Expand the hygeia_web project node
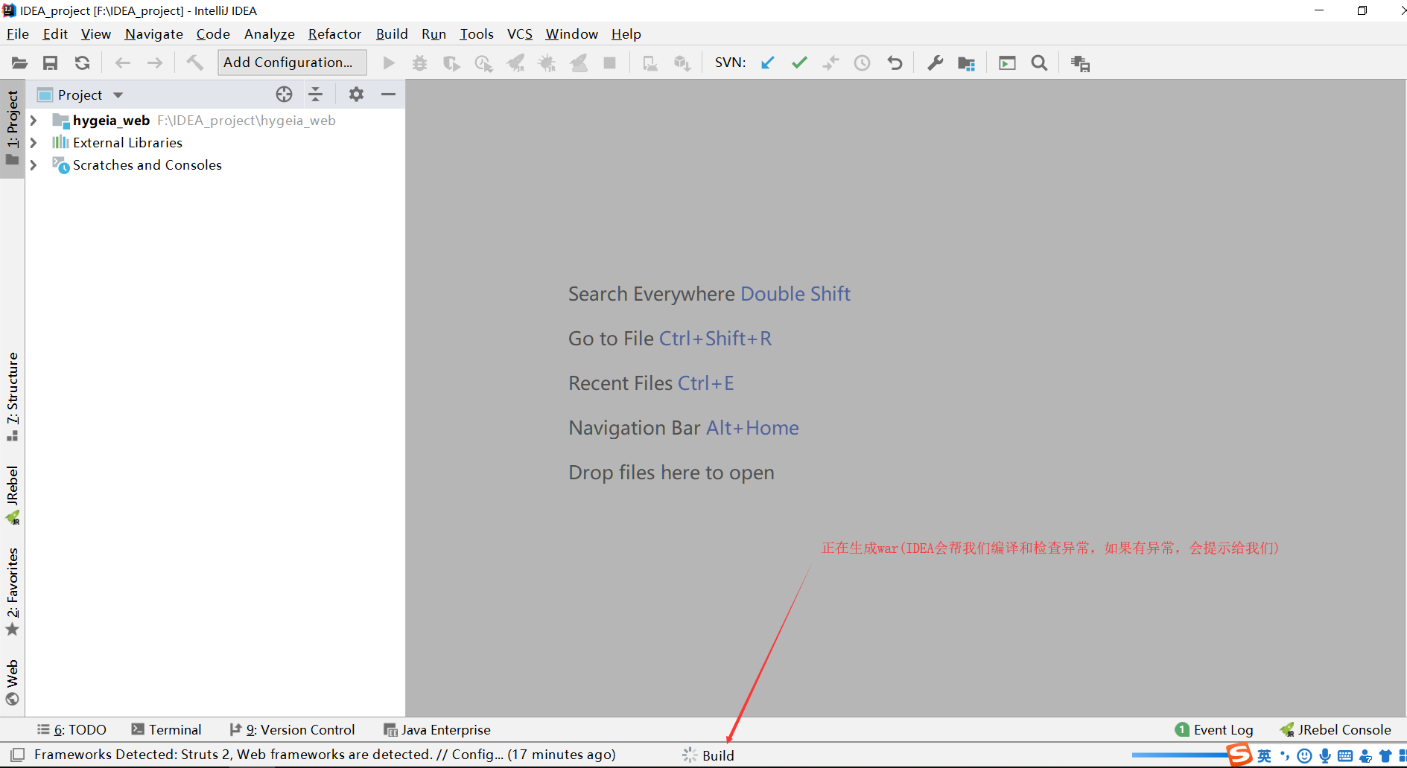Viewport: 1407px width, 768px height. click(x=34, y=121)
